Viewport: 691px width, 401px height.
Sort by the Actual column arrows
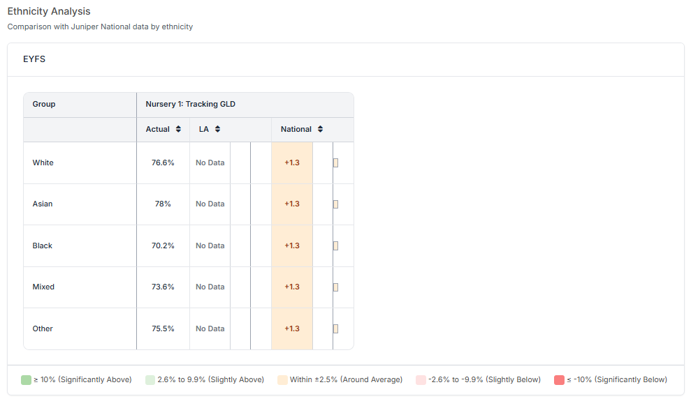click(179, 129)
